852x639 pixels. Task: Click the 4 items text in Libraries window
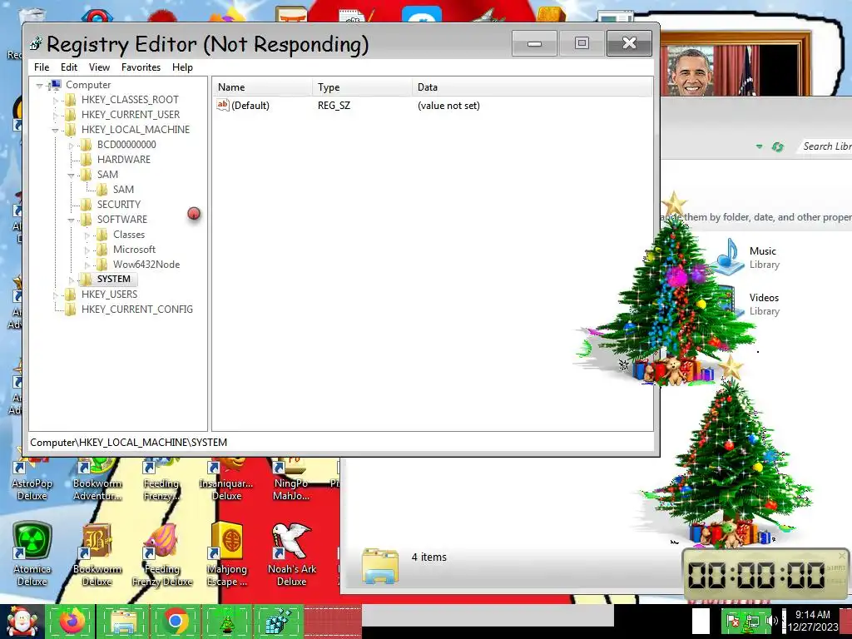tap(429, 557)
